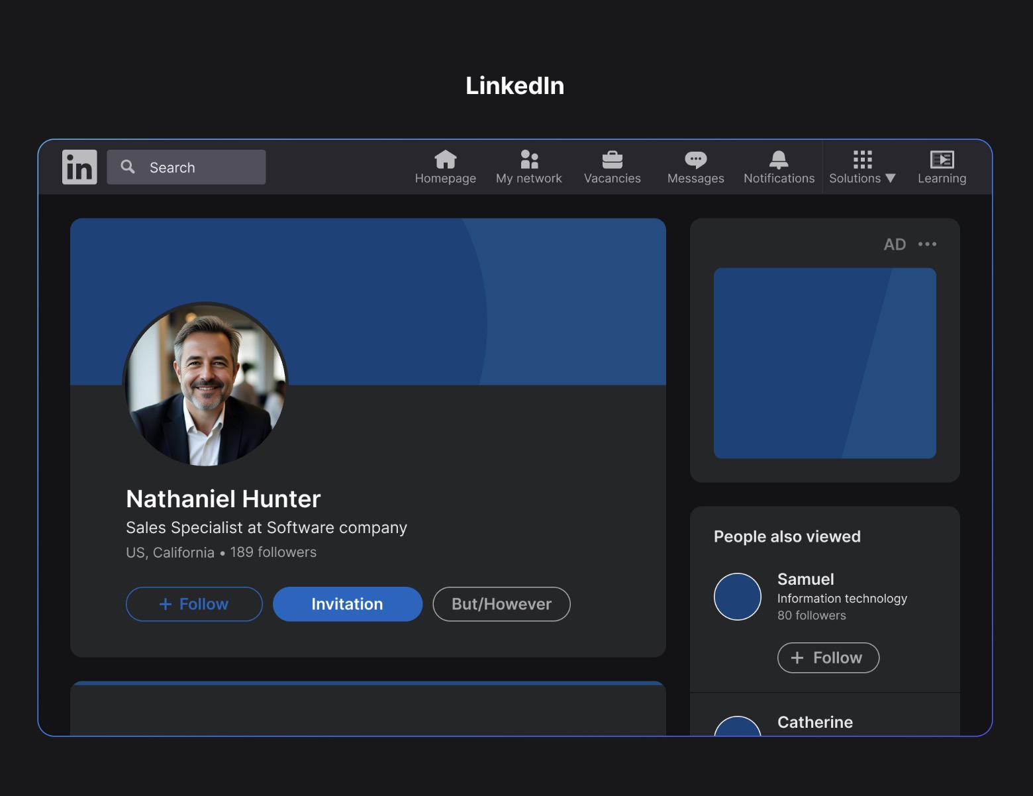The width and height of the screenshot is (1033, 796).
Task: Open Samuel's profile name link
Action: 806,579
